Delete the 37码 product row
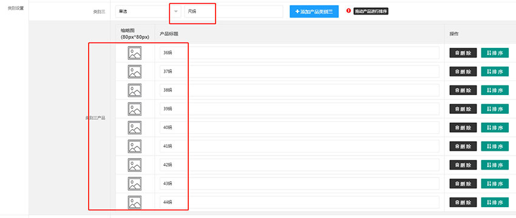This screenshot has height=218, width=516. (463, 71)
